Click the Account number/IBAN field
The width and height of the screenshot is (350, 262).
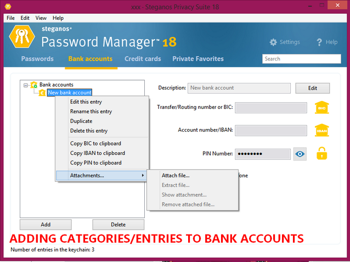click(x=271, y=131)
